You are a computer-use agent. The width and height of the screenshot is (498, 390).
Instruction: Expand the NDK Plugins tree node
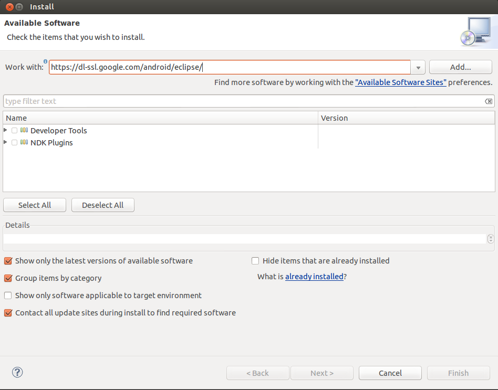point(6,142)
